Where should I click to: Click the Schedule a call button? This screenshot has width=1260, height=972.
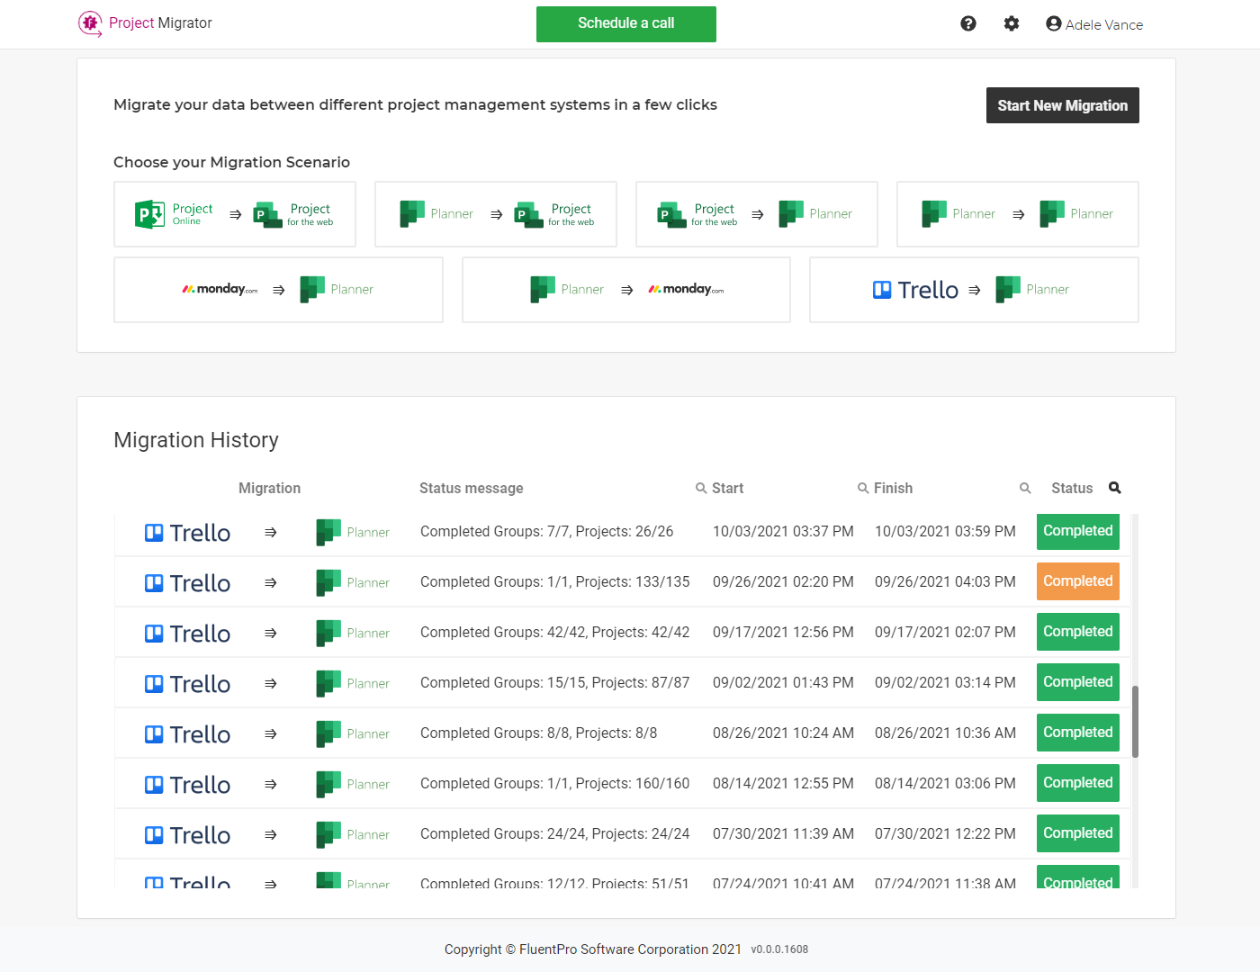pyautogui.click(x=625, y=24)
